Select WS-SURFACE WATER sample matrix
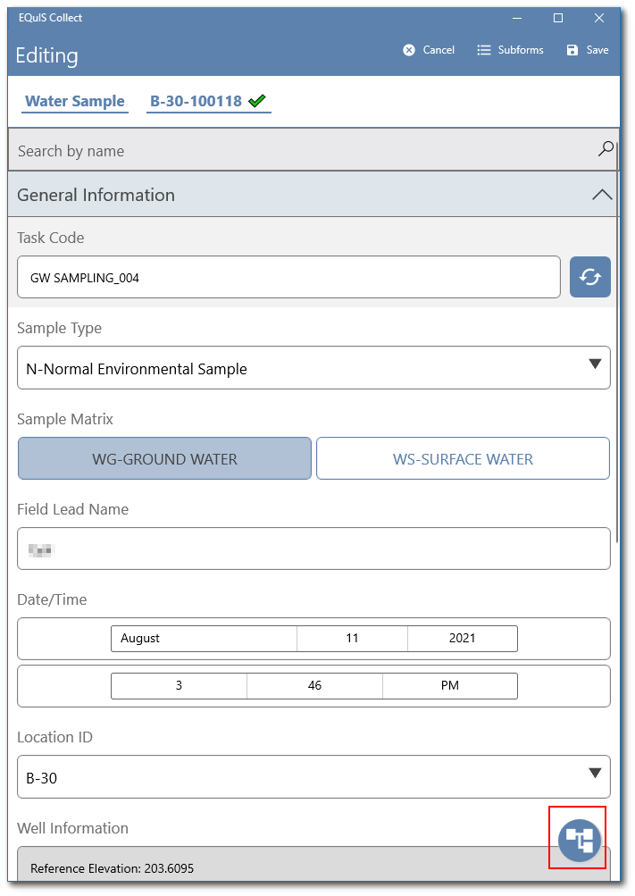This screenshot has width=635, height=896. coord(463,458)
